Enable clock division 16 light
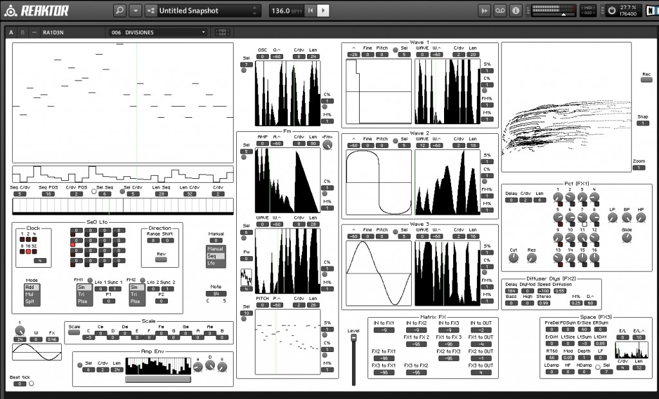 [x=28, y=252]
